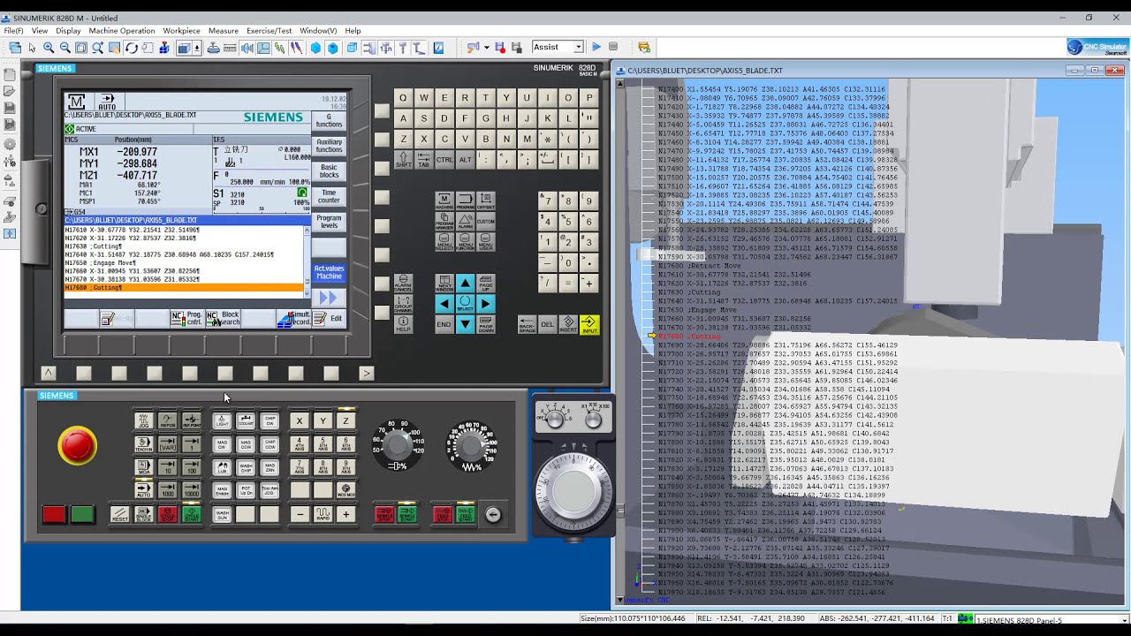1131x636 pixels.
Task: Toggle RAPID traverse key
Action: (x=323, y=514)
